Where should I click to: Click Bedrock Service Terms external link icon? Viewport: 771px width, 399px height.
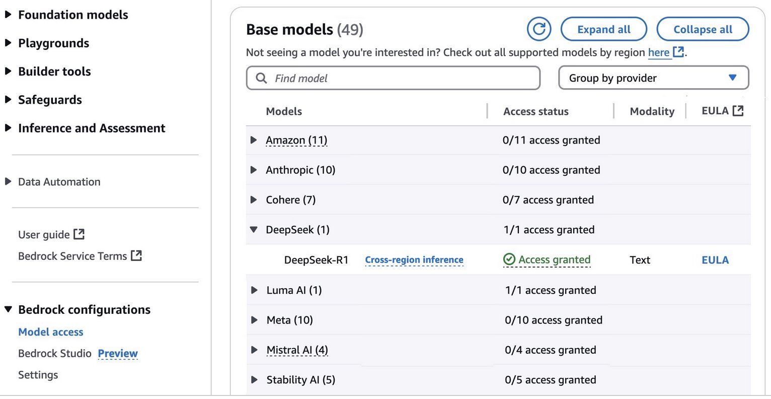136,255
